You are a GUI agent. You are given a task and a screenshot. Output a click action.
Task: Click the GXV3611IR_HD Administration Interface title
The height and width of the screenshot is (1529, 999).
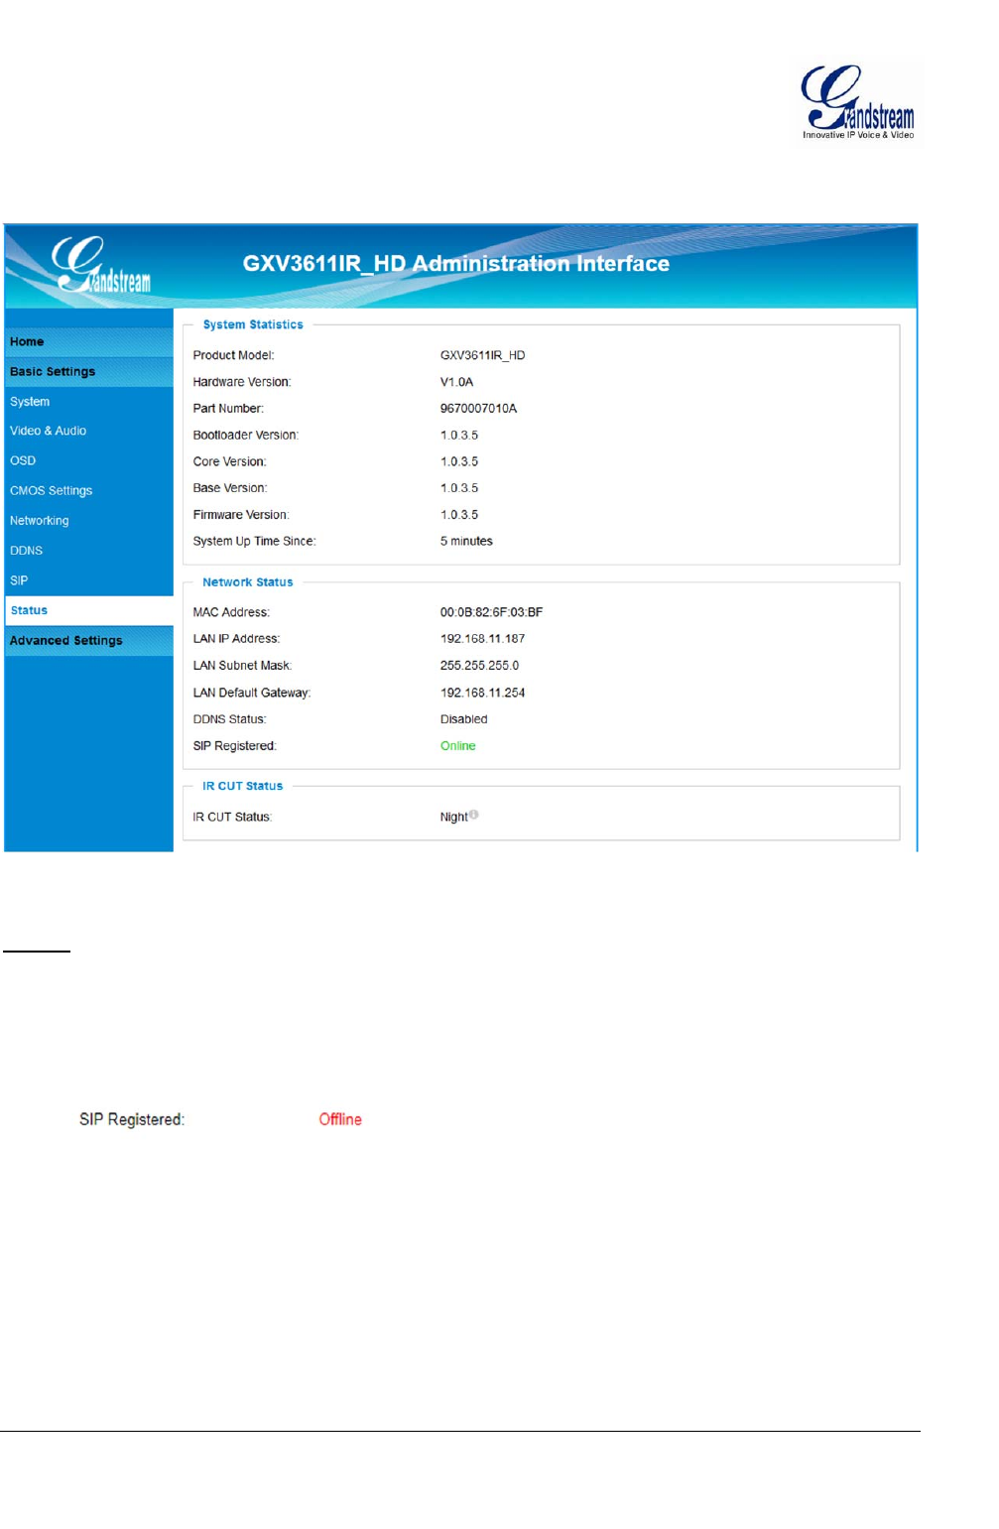pyautogui.click(x=456, y=264)
